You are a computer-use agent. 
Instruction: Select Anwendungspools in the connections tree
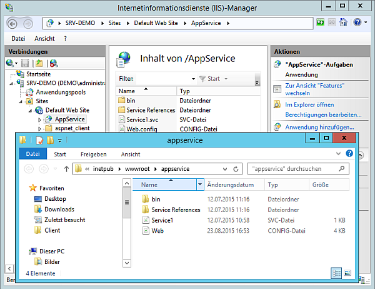pyautogui.click(x=60, y=92)
